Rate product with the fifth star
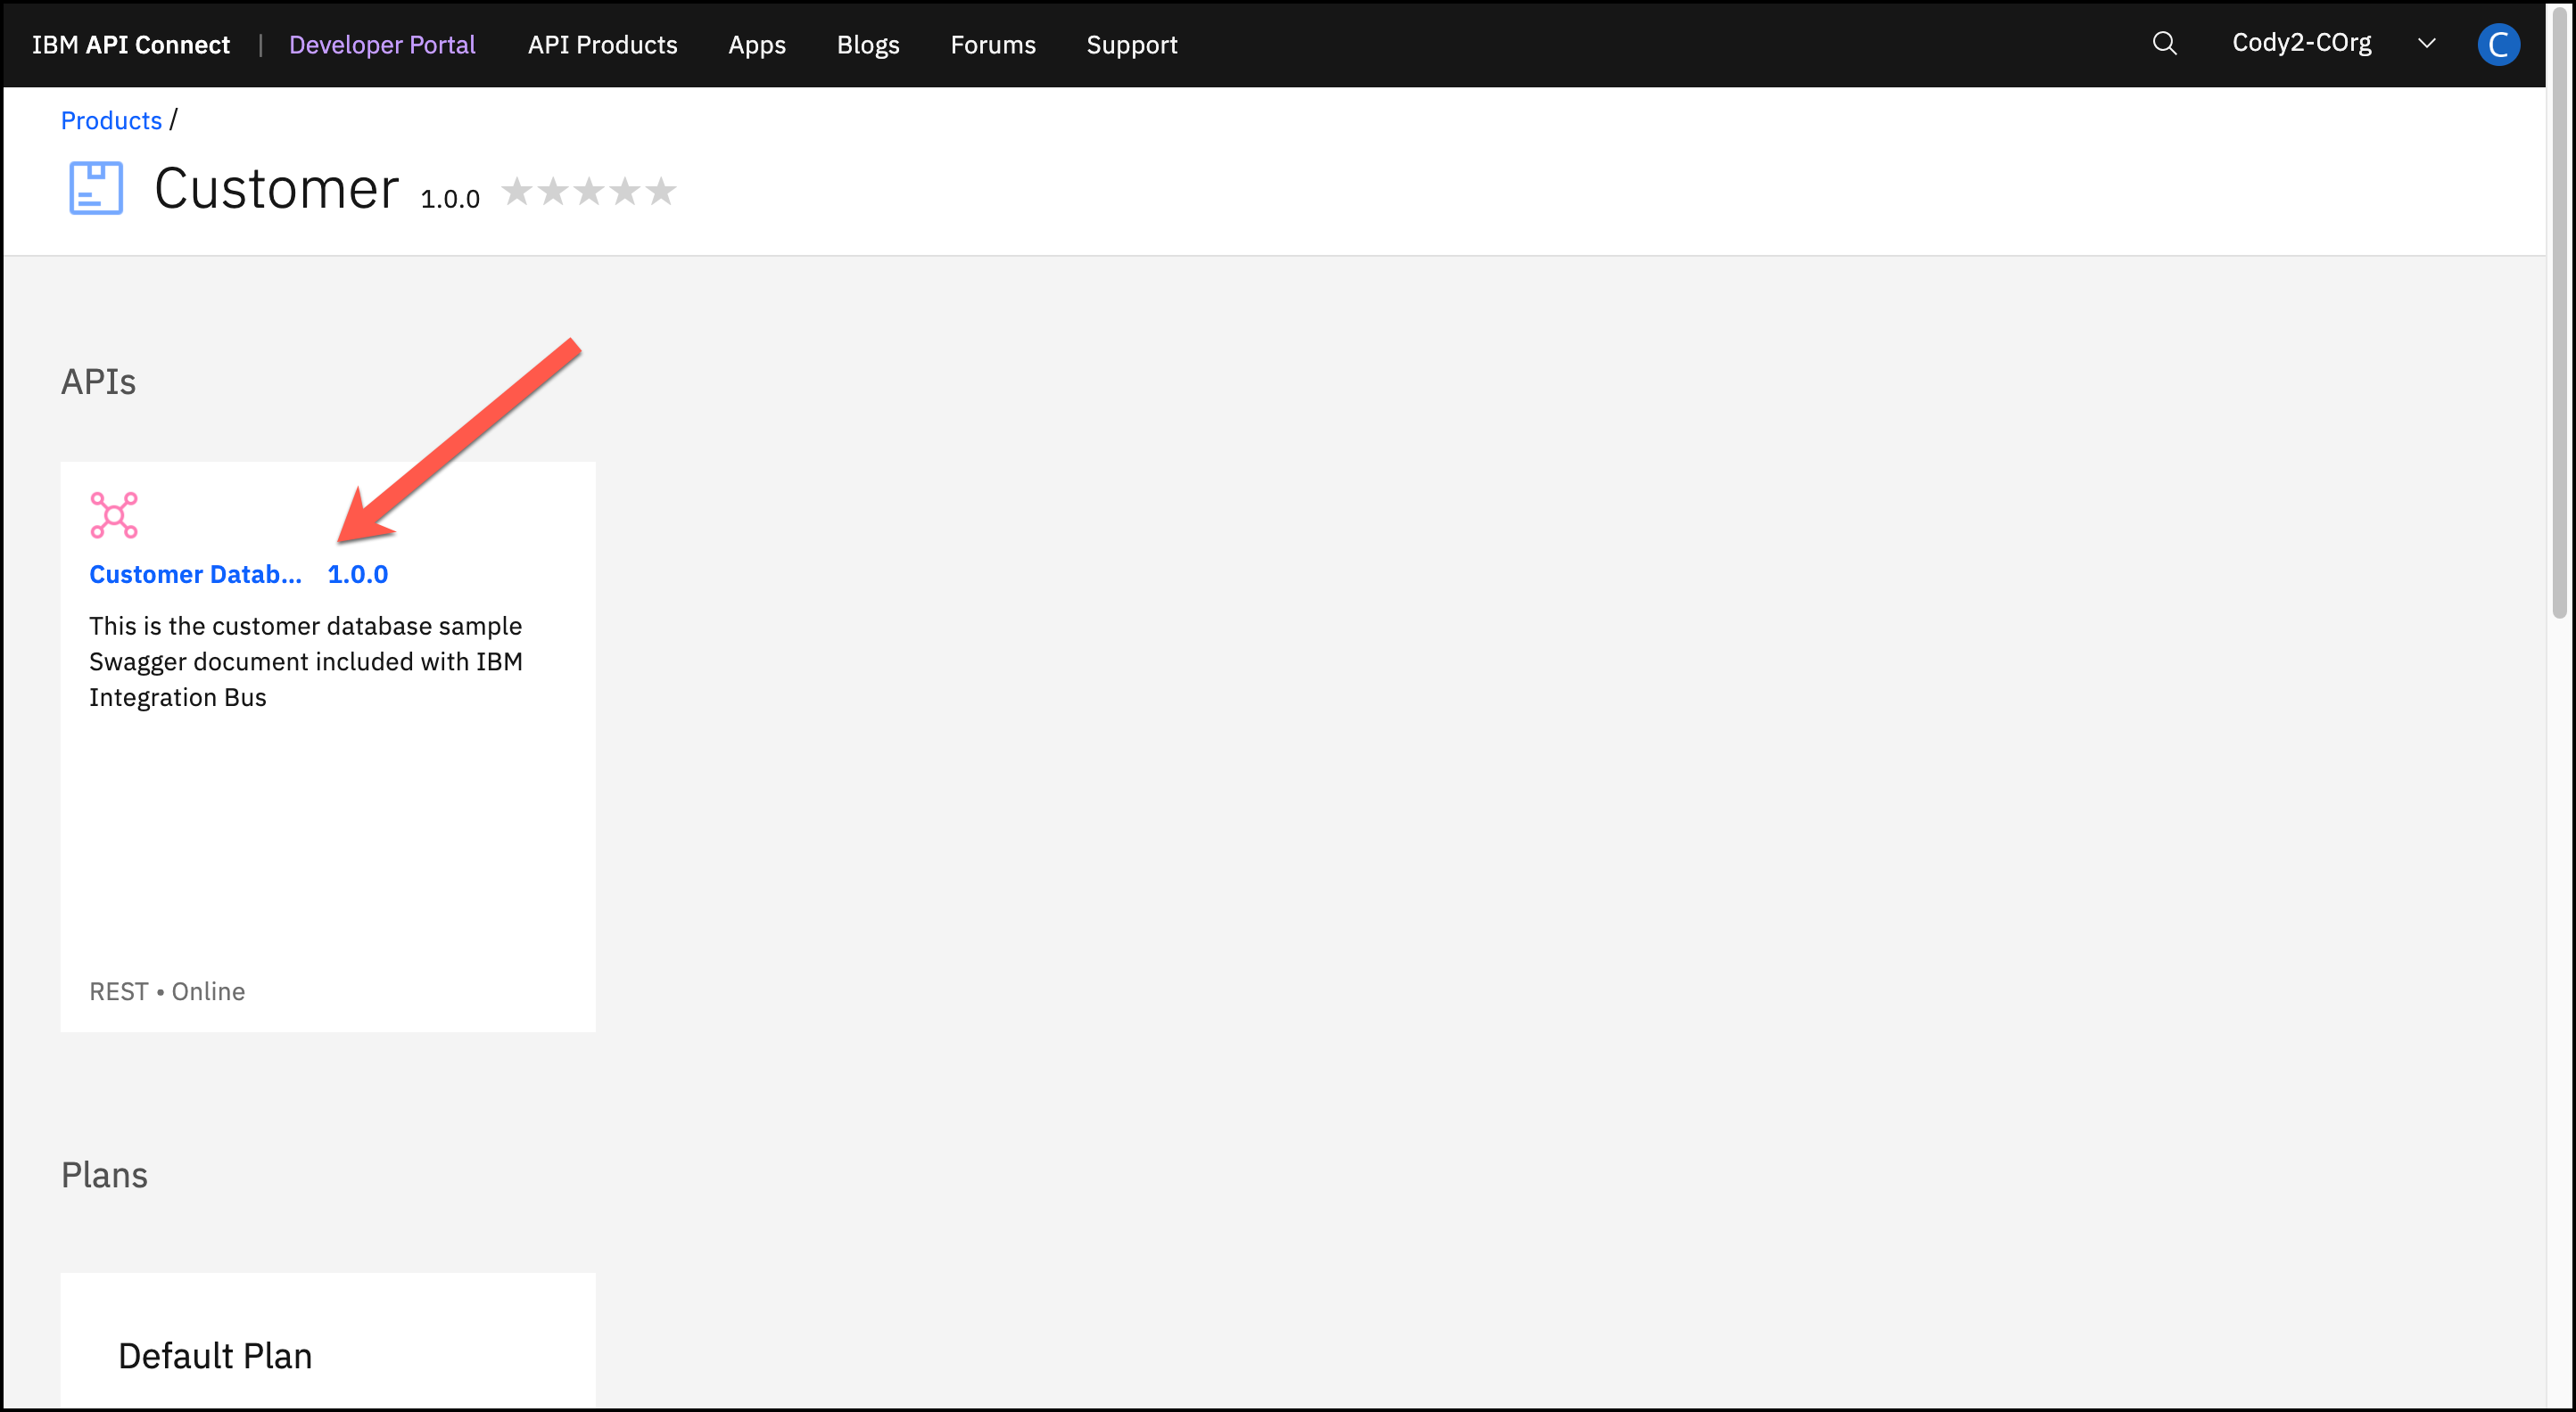Viewport: 2576px width, 1412px height. (661, 190)
